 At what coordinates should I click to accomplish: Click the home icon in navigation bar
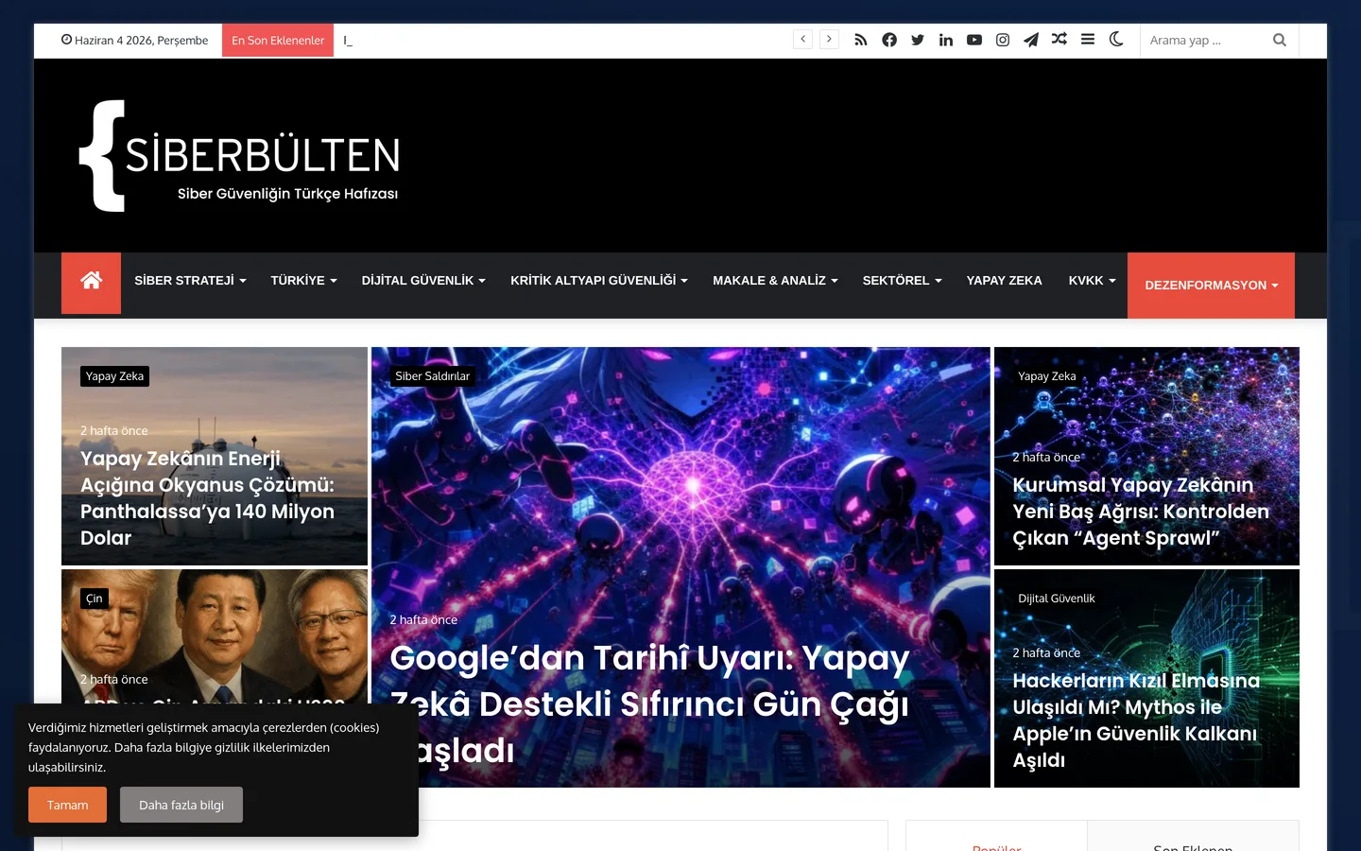click(91, 281)
